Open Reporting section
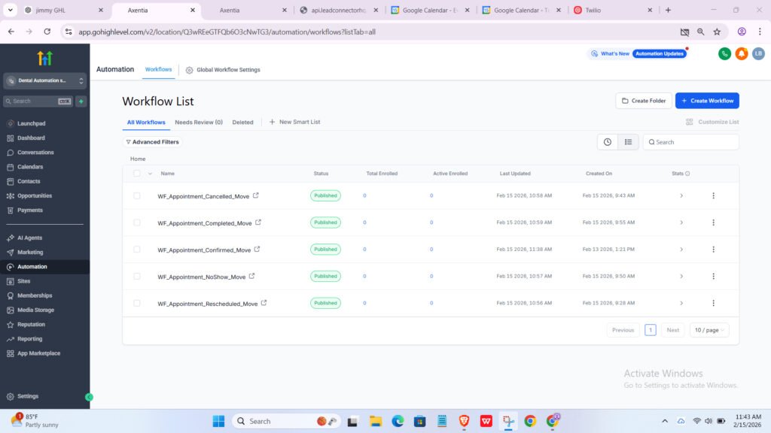 coord(29,339)
